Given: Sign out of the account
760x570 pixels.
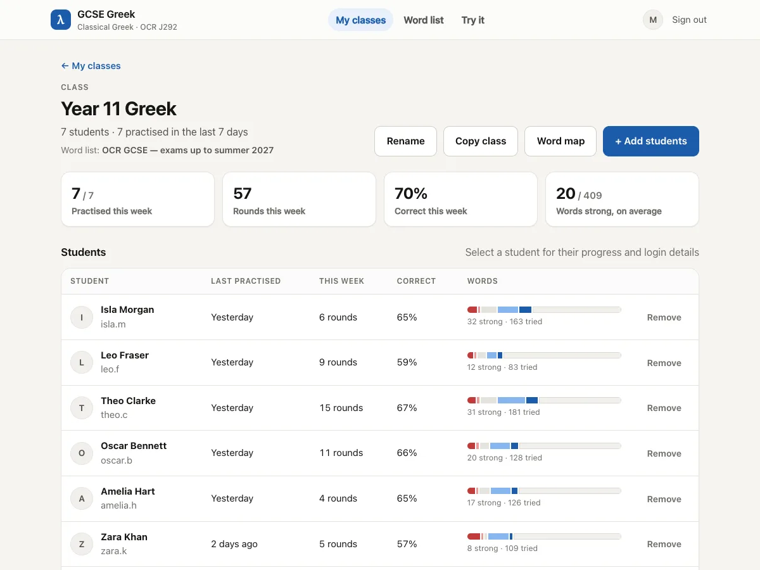Looking at the screenshot, I should pos(689,20).
